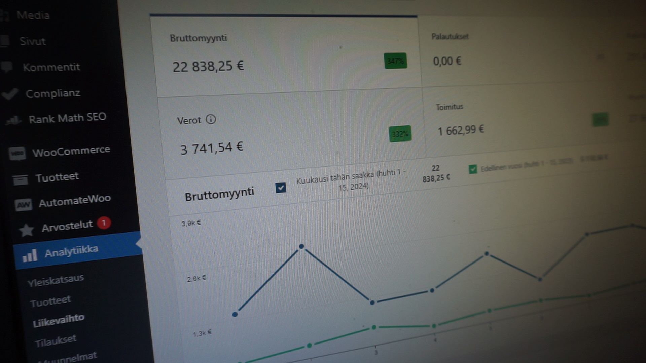Click the Arvostelut star icon
The width and height of the screenshot is (646, 363).
coord(26,230)
